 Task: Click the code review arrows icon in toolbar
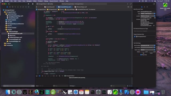131,4
